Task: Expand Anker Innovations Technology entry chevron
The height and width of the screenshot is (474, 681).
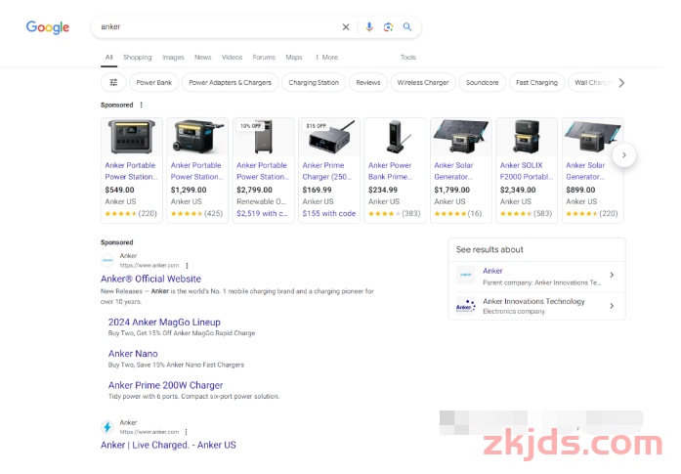Action: [612, 306]
